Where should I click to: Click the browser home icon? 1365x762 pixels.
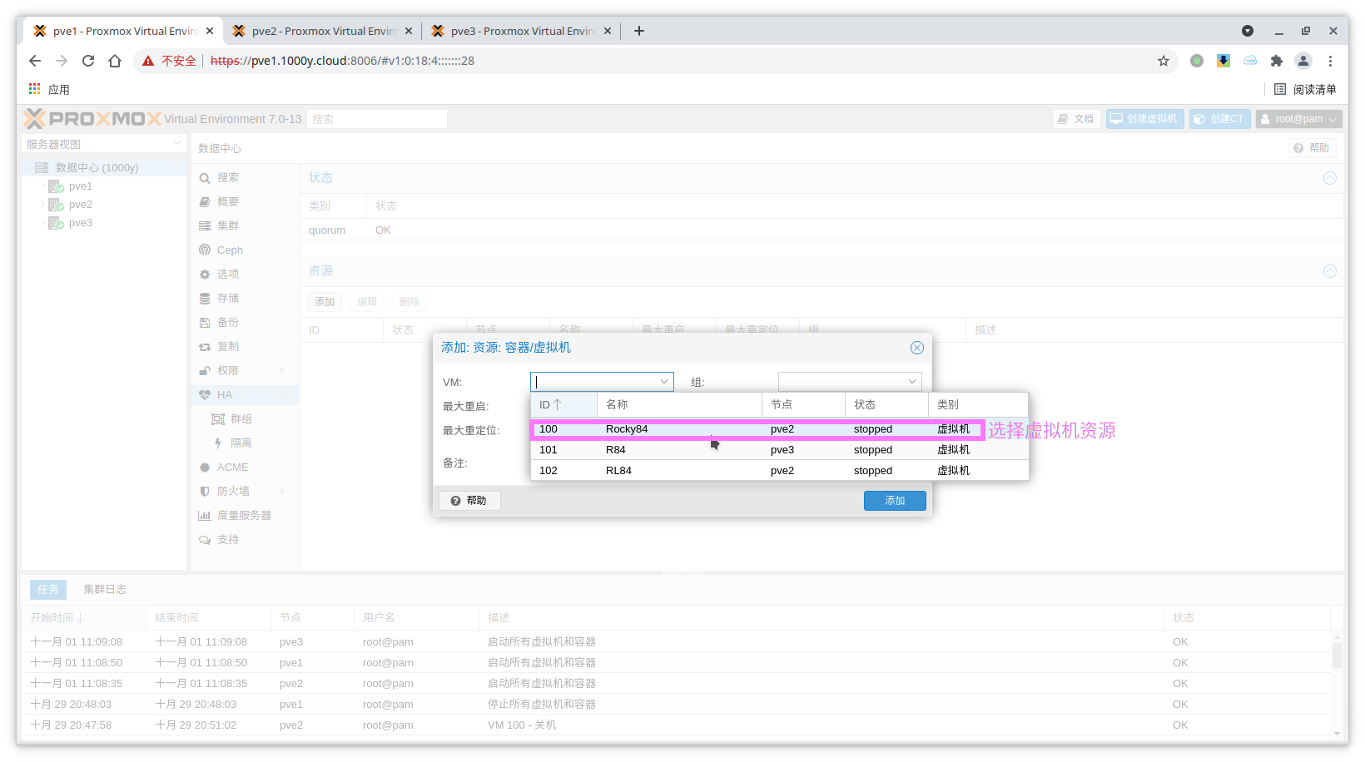[x=115, y=61]
